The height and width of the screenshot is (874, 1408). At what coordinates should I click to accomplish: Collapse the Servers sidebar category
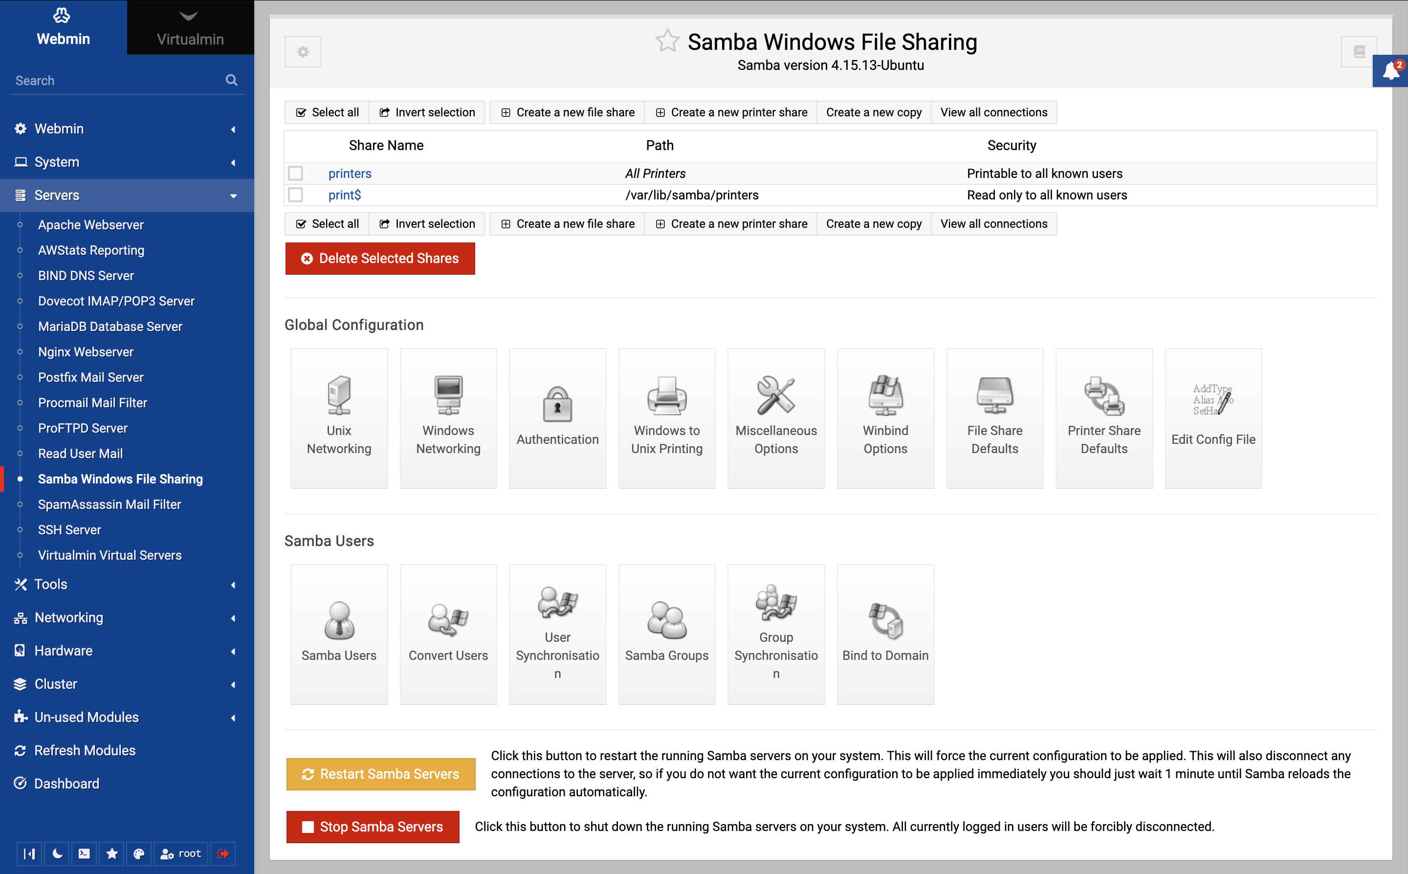click(x=127, y=195)
